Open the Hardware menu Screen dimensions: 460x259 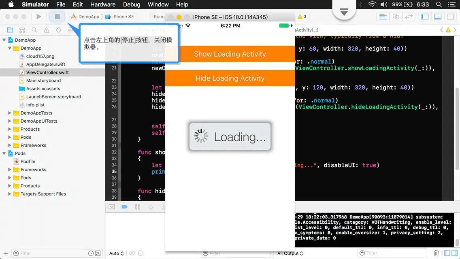pos(103,4)
